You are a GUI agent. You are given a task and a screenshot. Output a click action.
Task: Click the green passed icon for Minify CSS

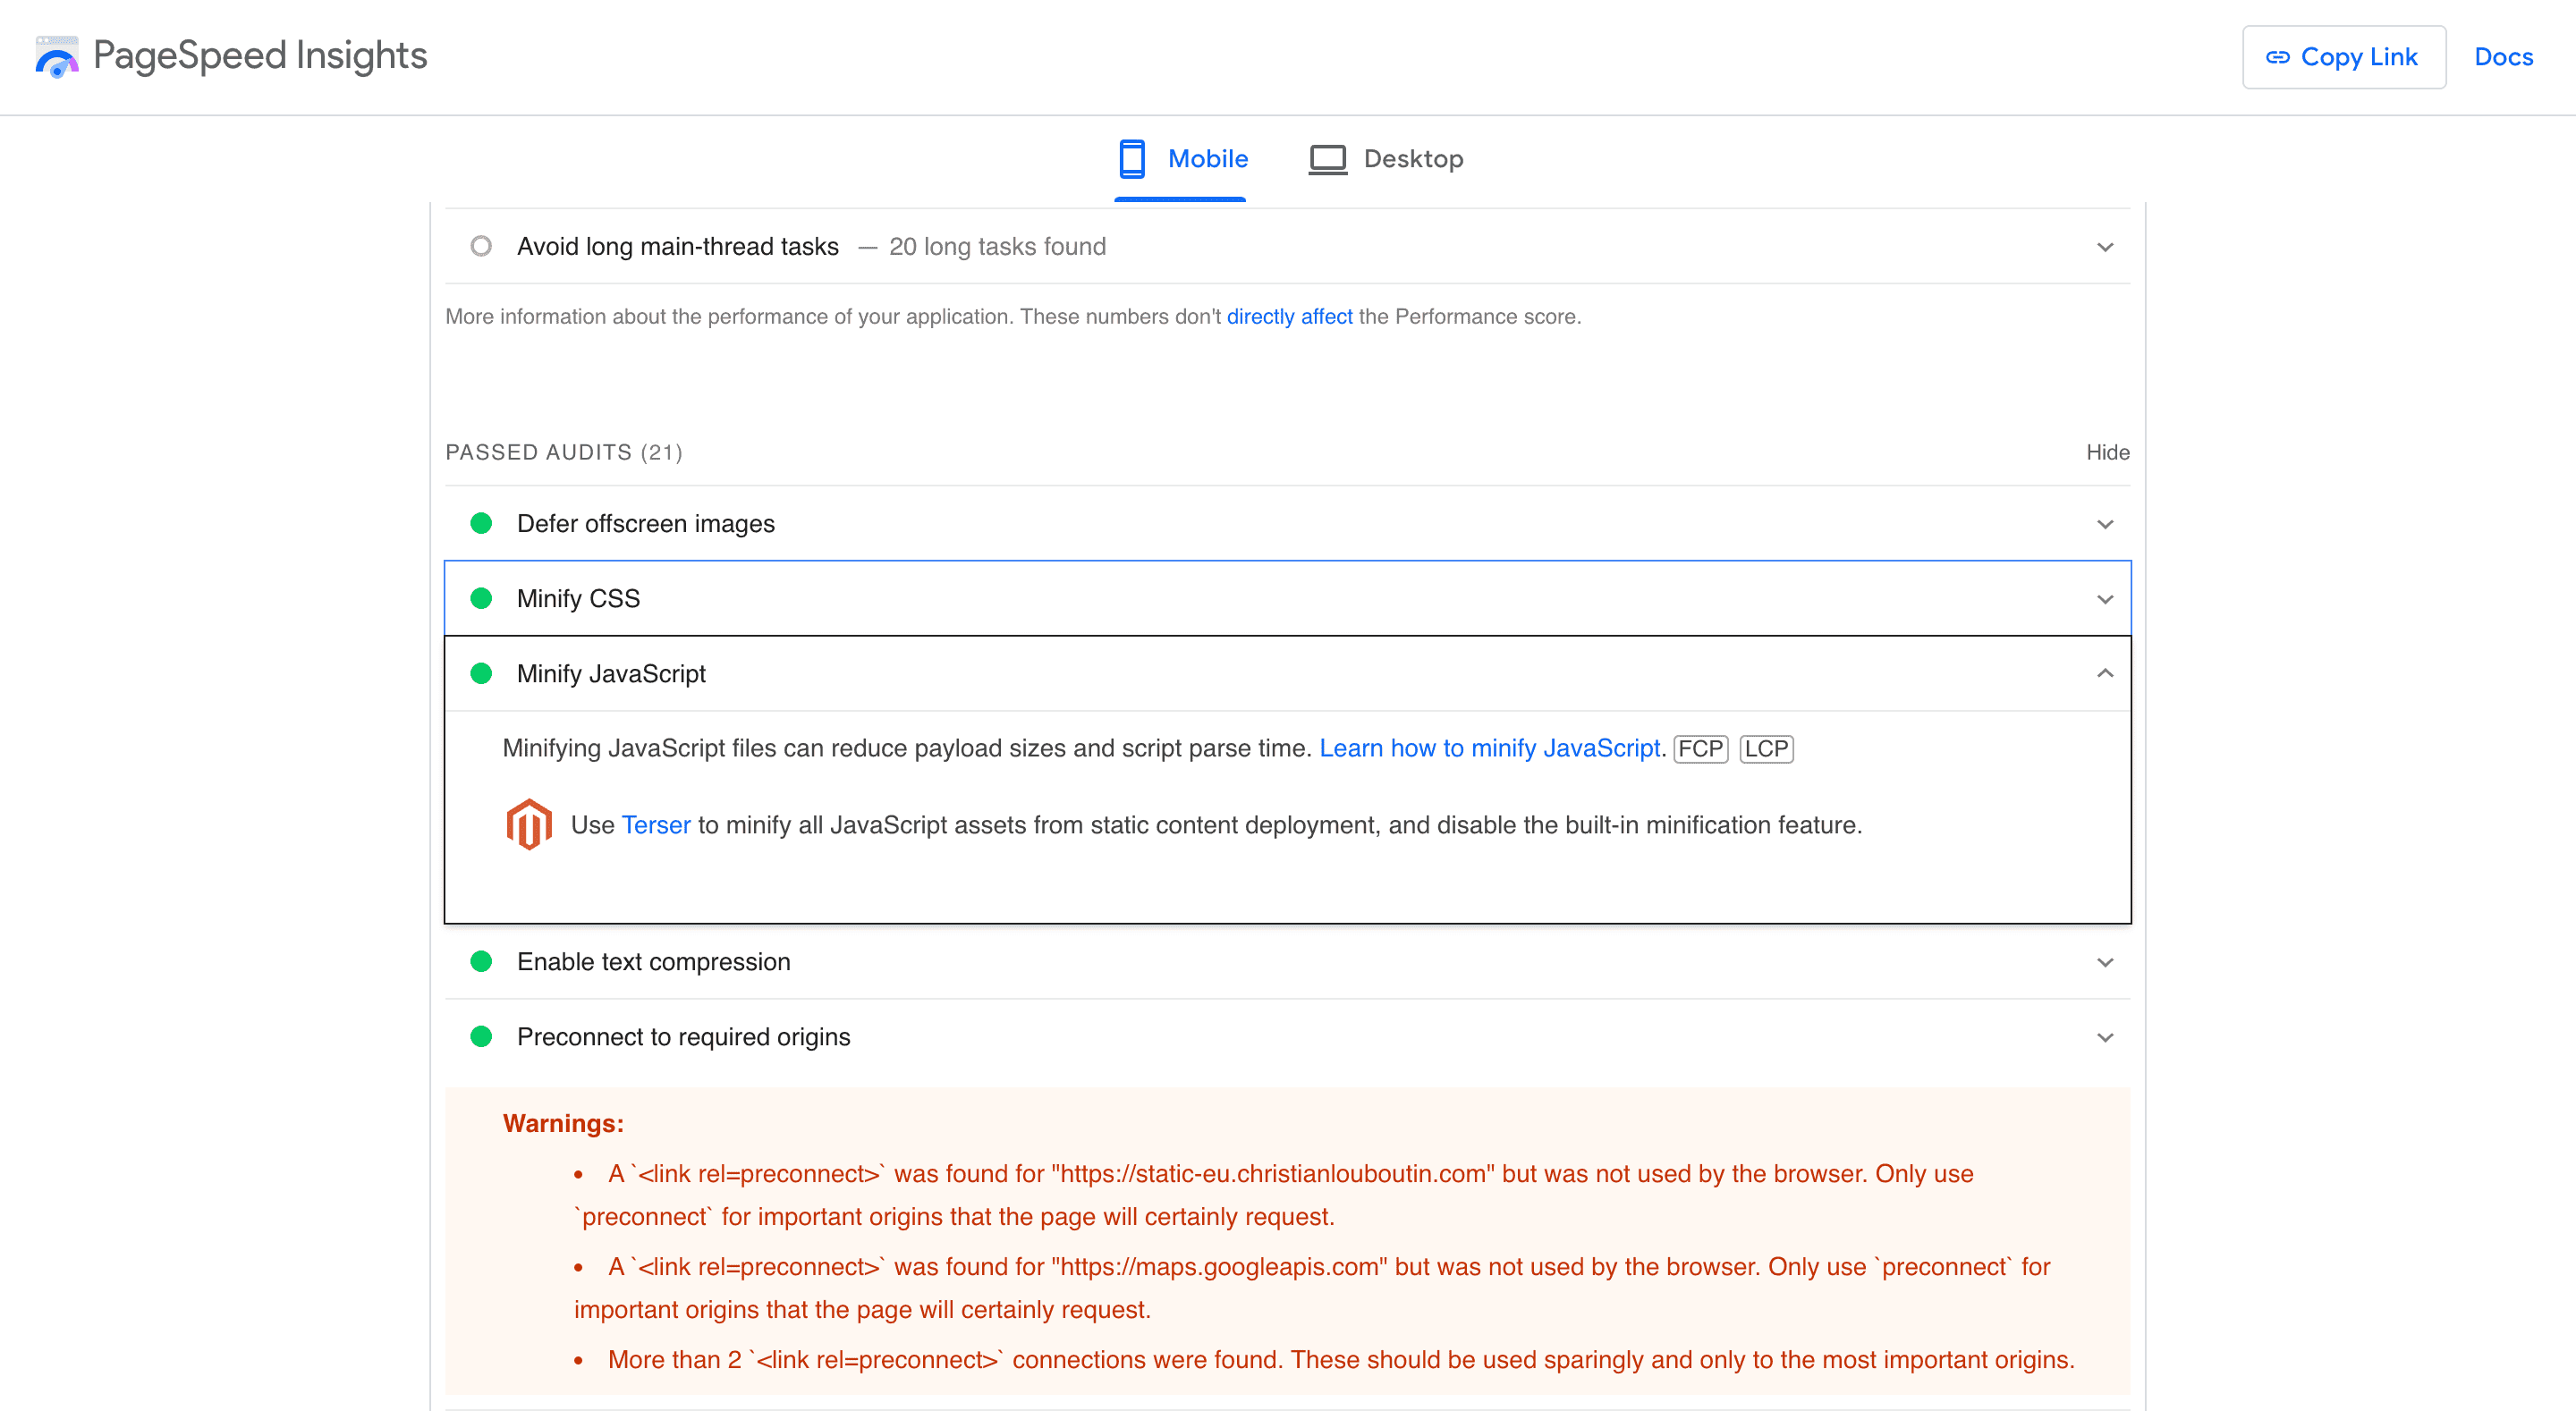pyautogui.click(x=483, y=598)
